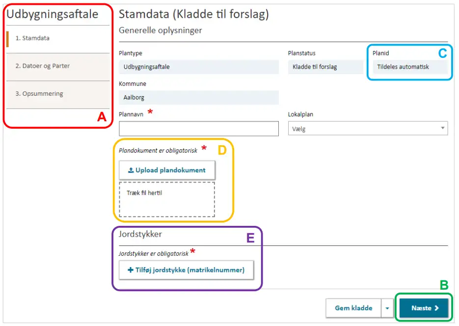
Task: Focus the Plannavn text field
Action: [198, 129]
